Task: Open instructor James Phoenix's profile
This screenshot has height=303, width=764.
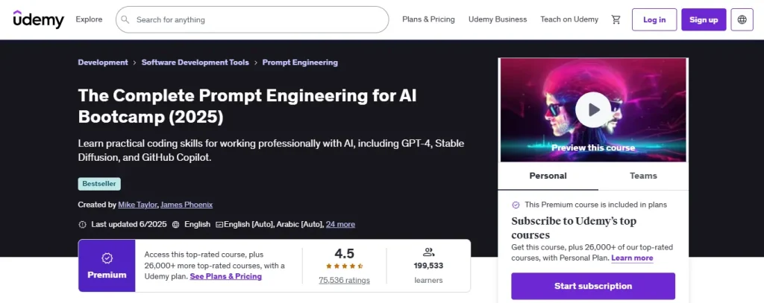Action: click(187, 205)
